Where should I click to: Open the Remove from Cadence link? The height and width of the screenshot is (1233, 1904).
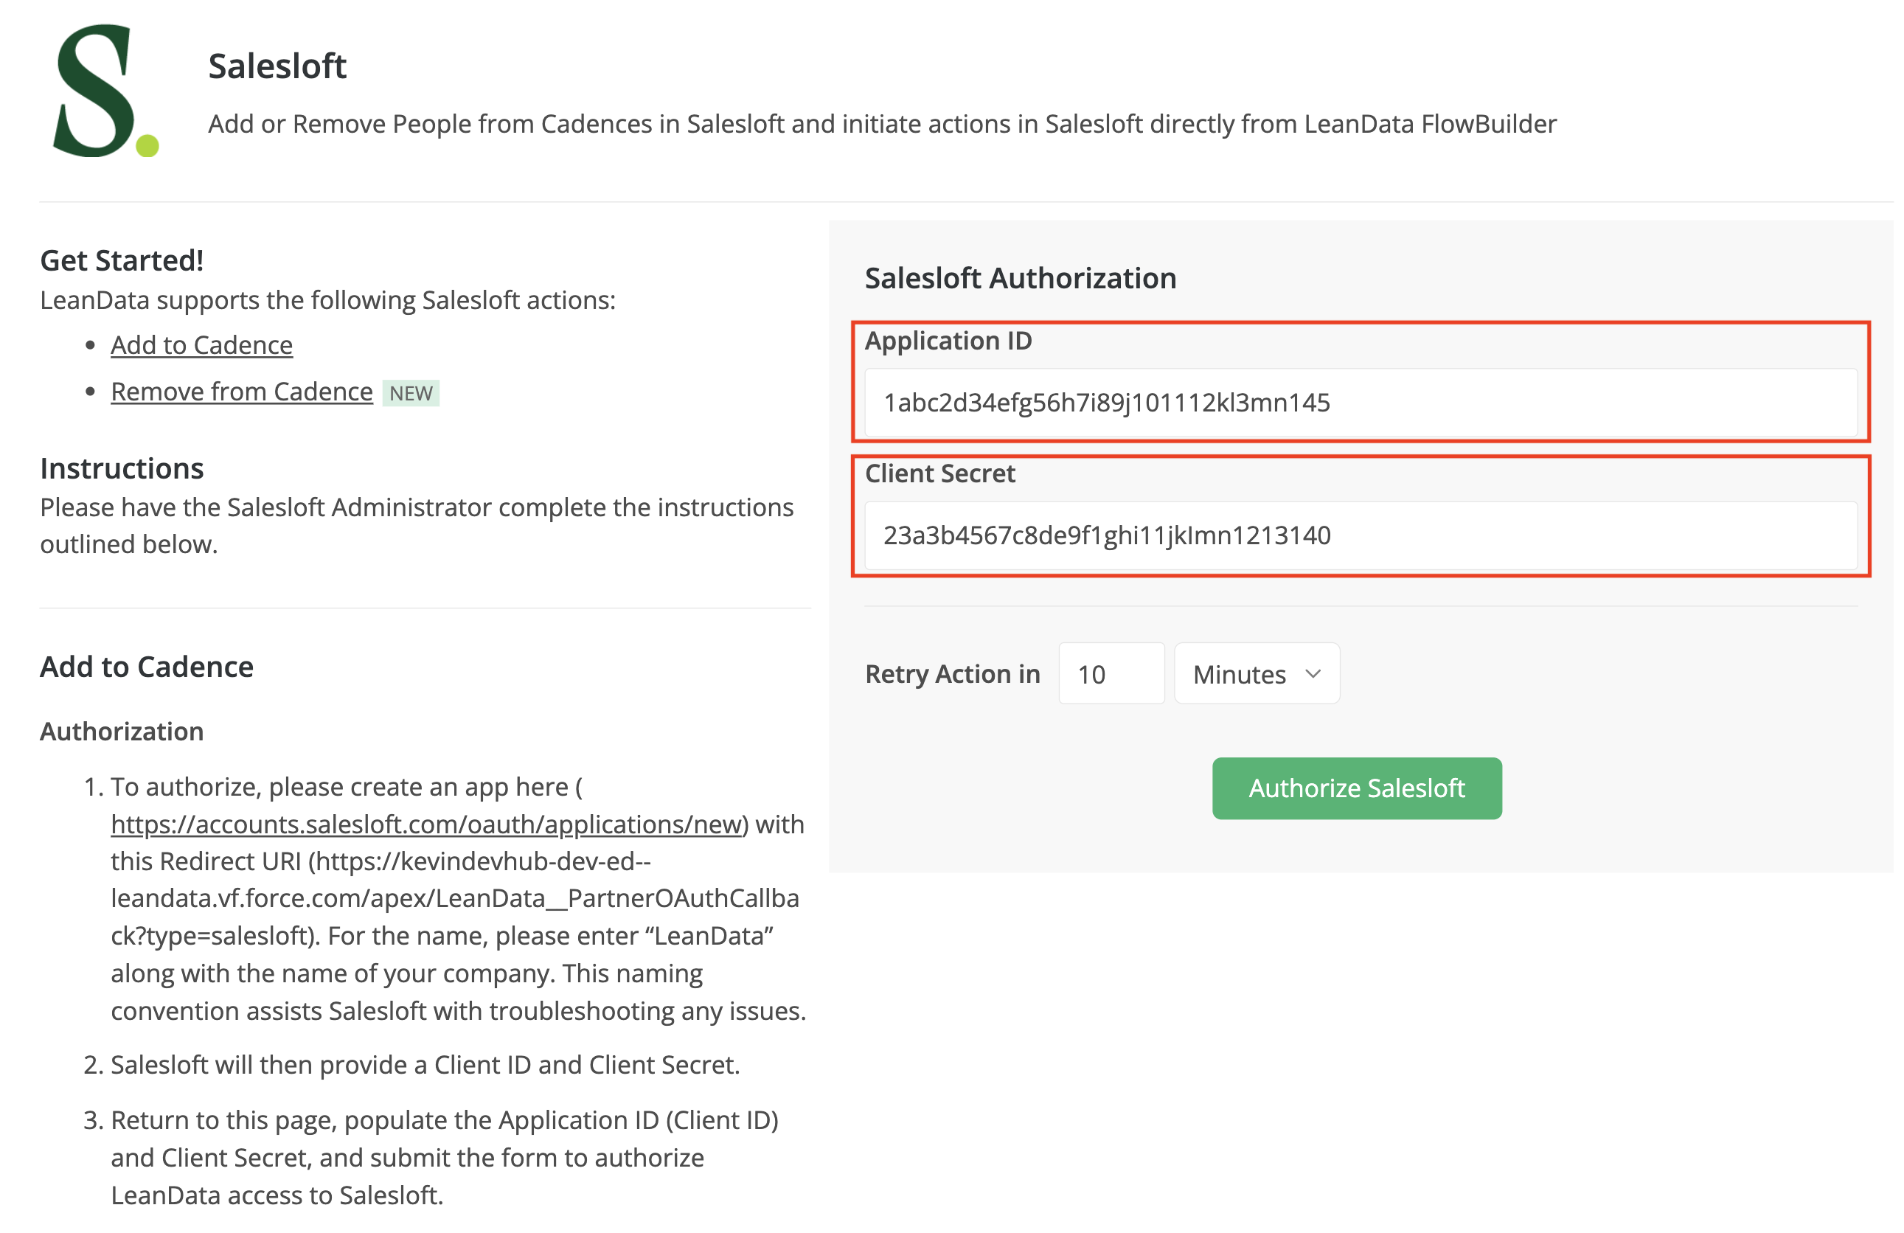[x=242, y=392]
